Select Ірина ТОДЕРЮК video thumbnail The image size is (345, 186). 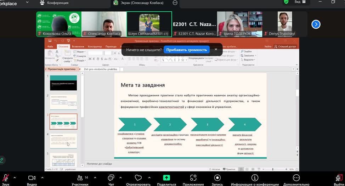240,24
